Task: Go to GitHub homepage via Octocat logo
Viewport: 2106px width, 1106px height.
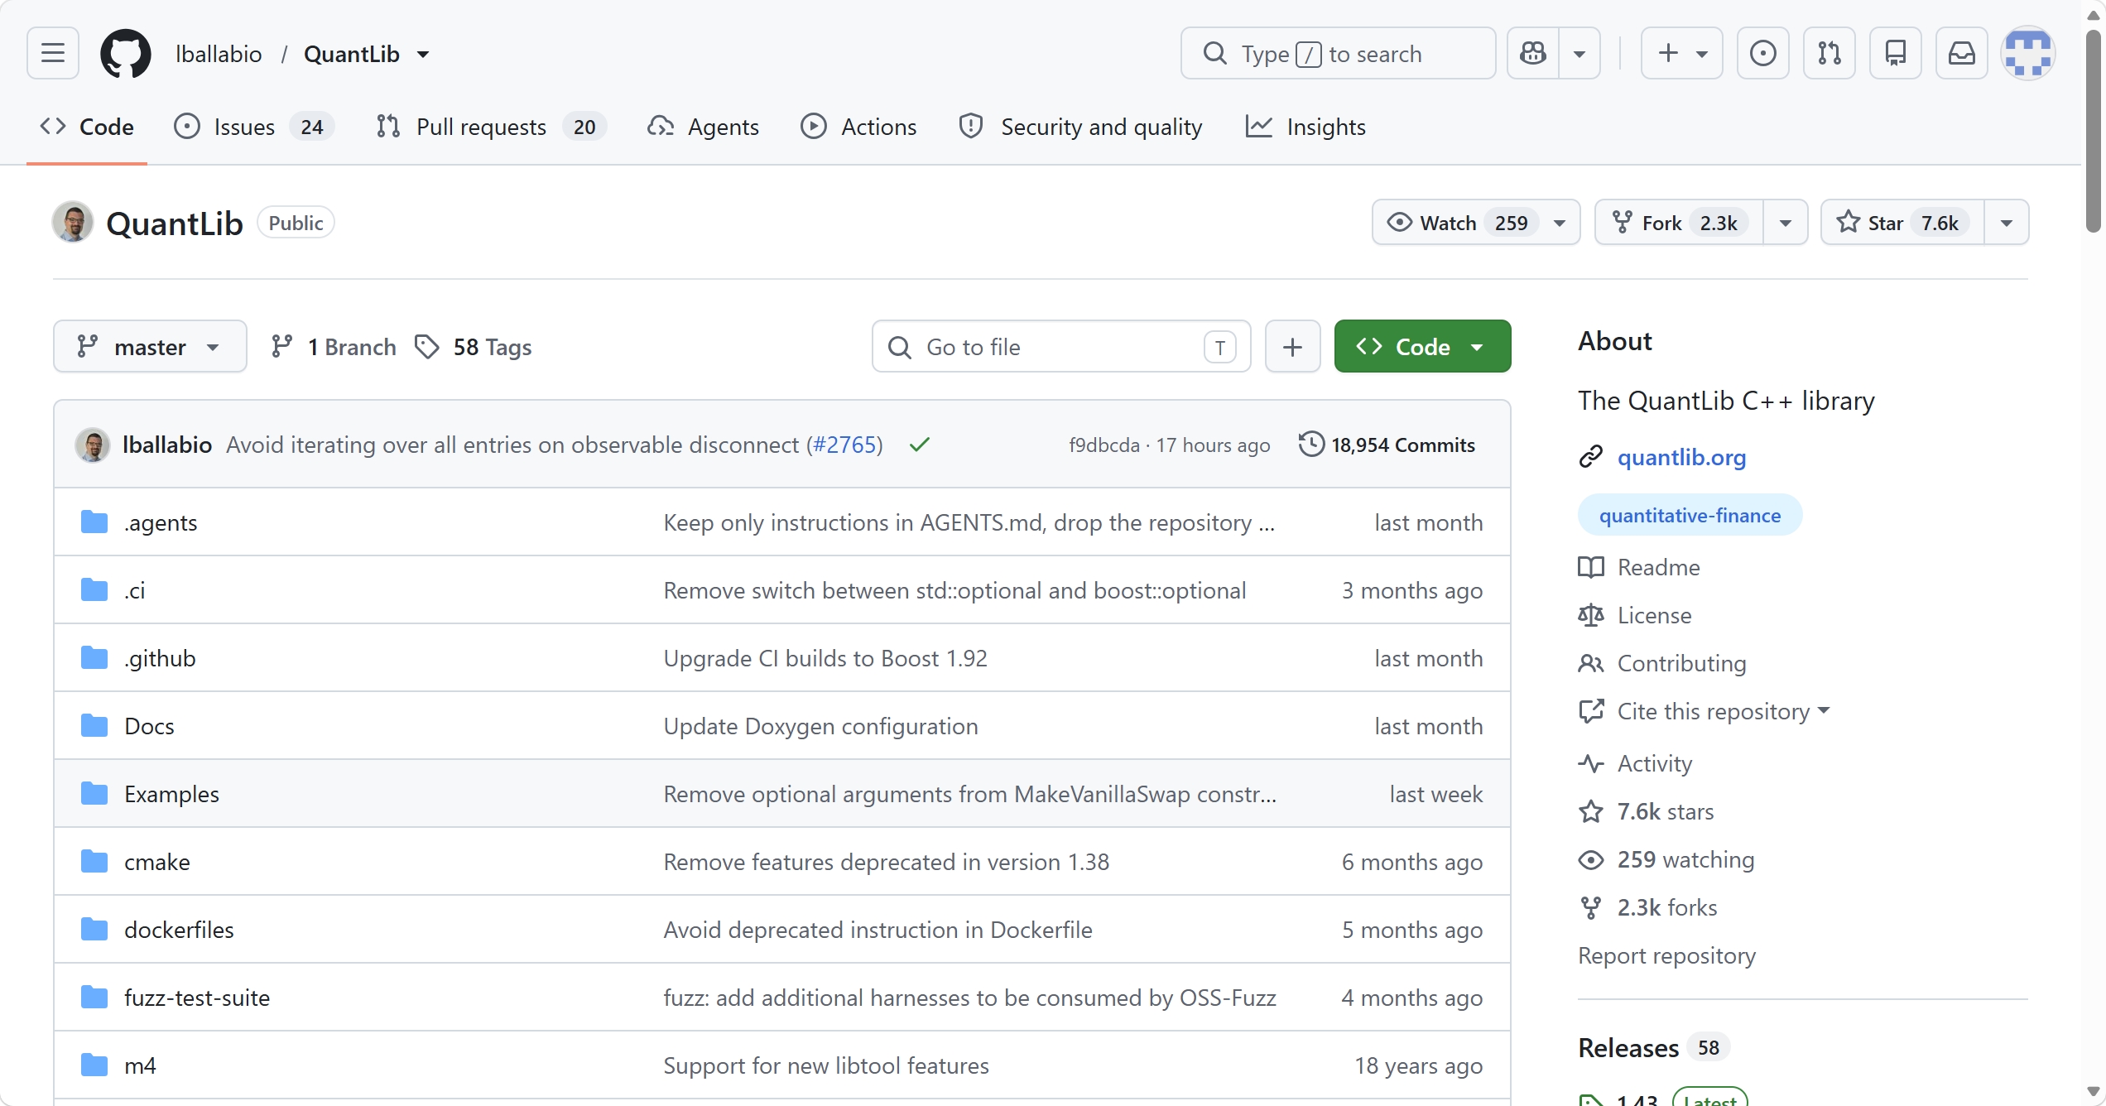Action: tap(126, 54)
